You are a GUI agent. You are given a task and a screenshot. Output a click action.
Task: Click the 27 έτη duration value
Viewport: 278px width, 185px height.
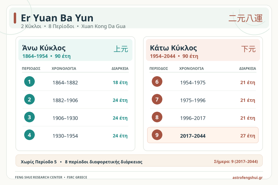pyautogui.click(x=248, y=136)
